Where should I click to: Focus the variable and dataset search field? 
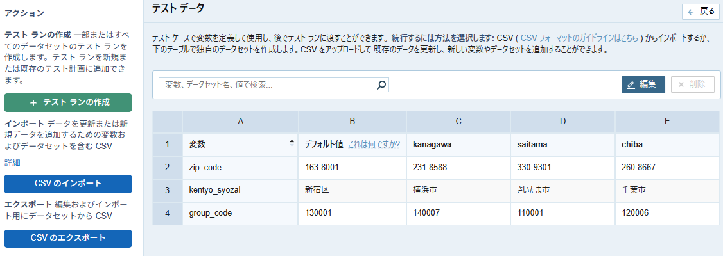[266, 85]
